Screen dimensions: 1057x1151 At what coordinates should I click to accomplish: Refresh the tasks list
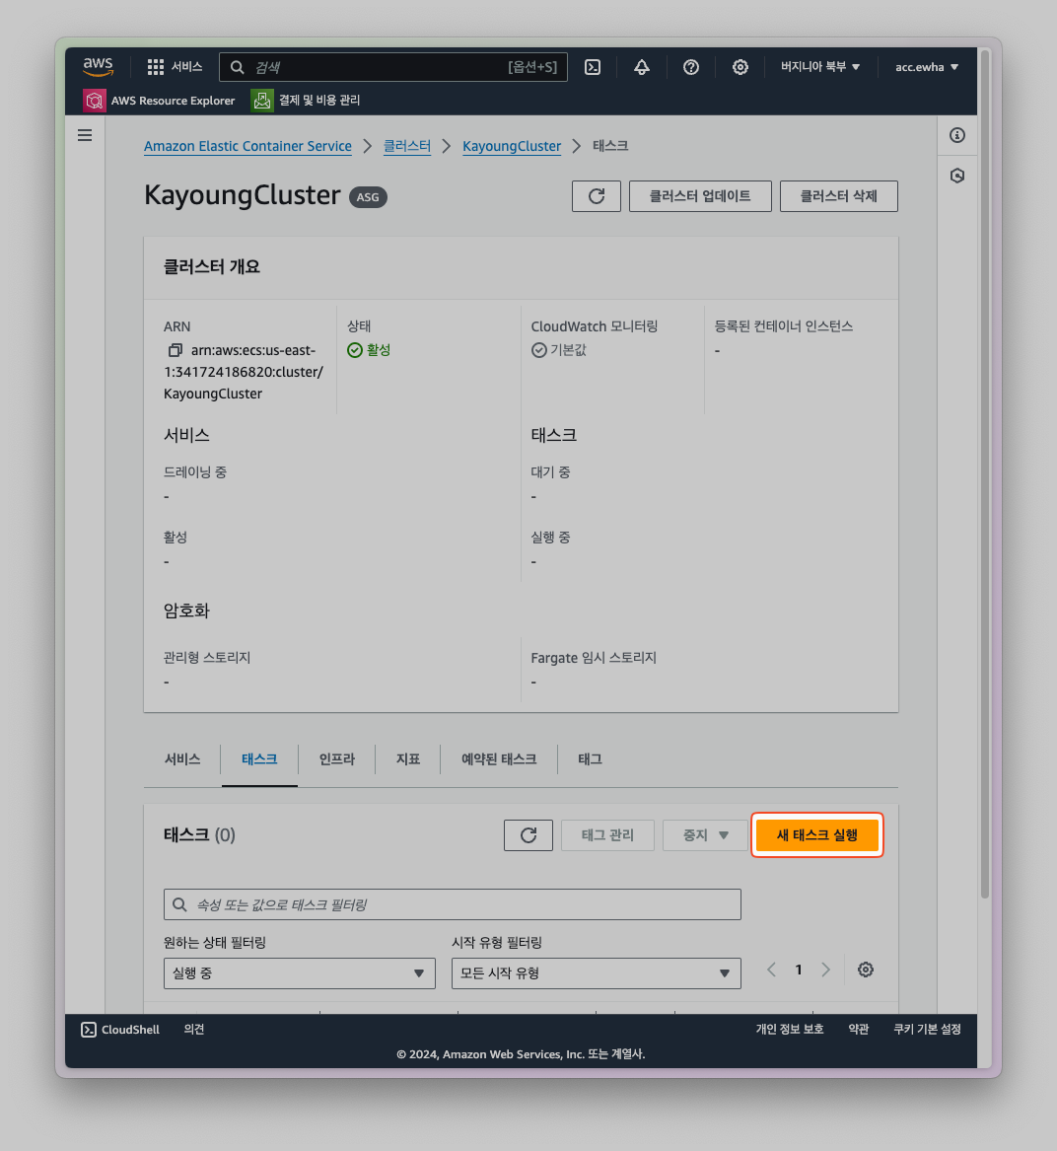(528, 835)
